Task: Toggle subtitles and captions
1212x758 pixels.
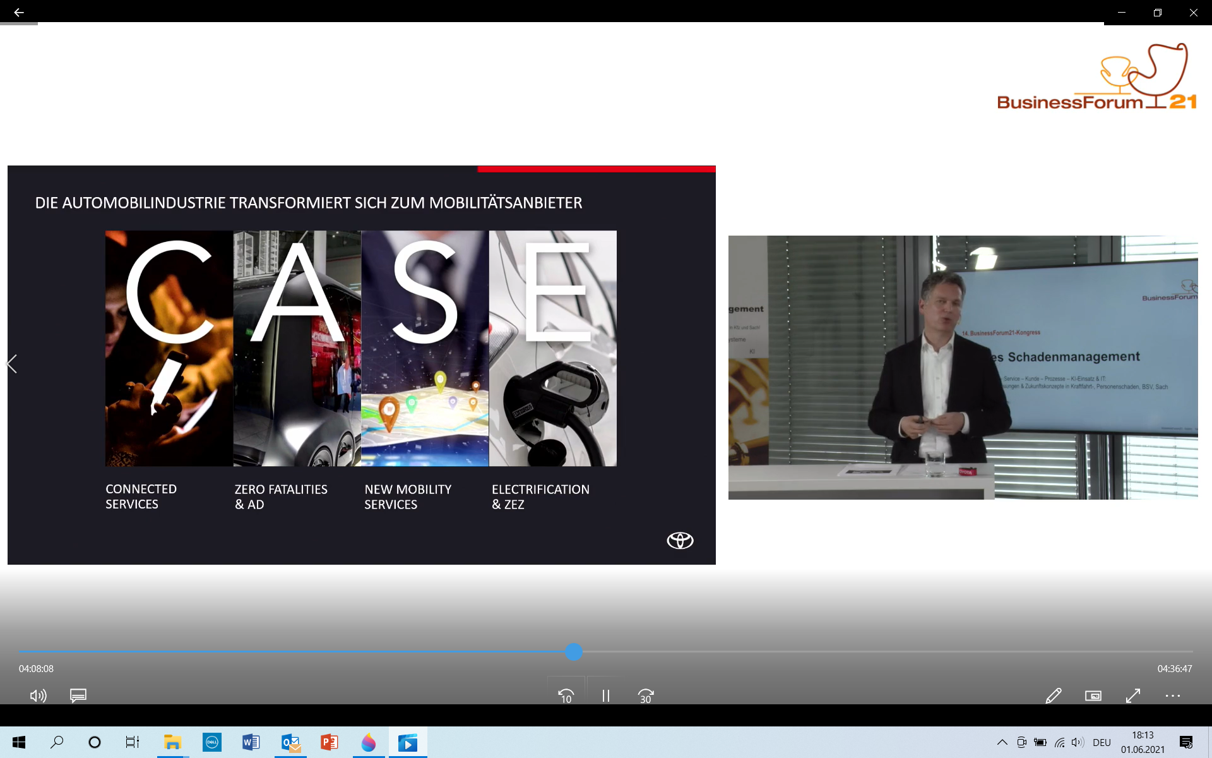Action: click(78, 695)
